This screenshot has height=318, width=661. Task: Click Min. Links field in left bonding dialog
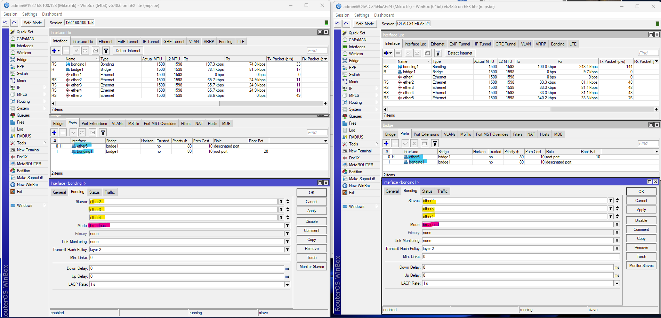tap(190, 258)
